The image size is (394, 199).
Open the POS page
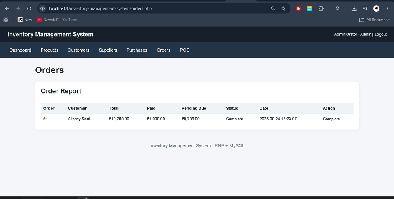(x=184, y=50)
